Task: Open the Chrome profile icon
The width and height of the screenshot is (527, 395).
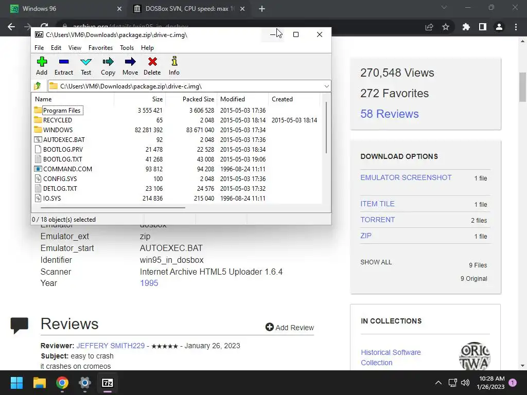Action: [x=499, y=27]
